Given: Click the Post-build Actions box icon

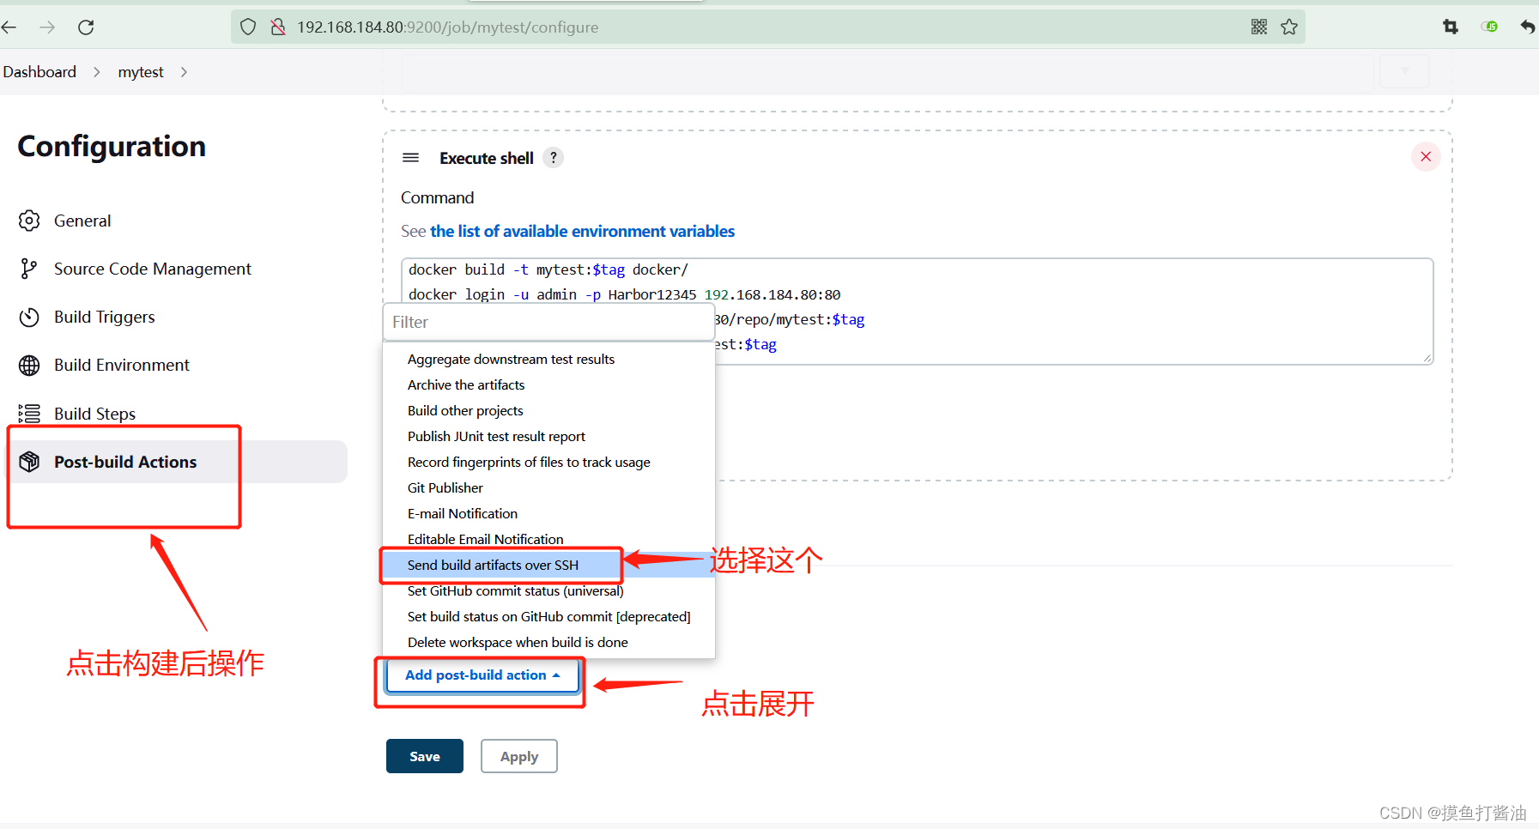Looking at the screenshot, I should coord(29,462).
